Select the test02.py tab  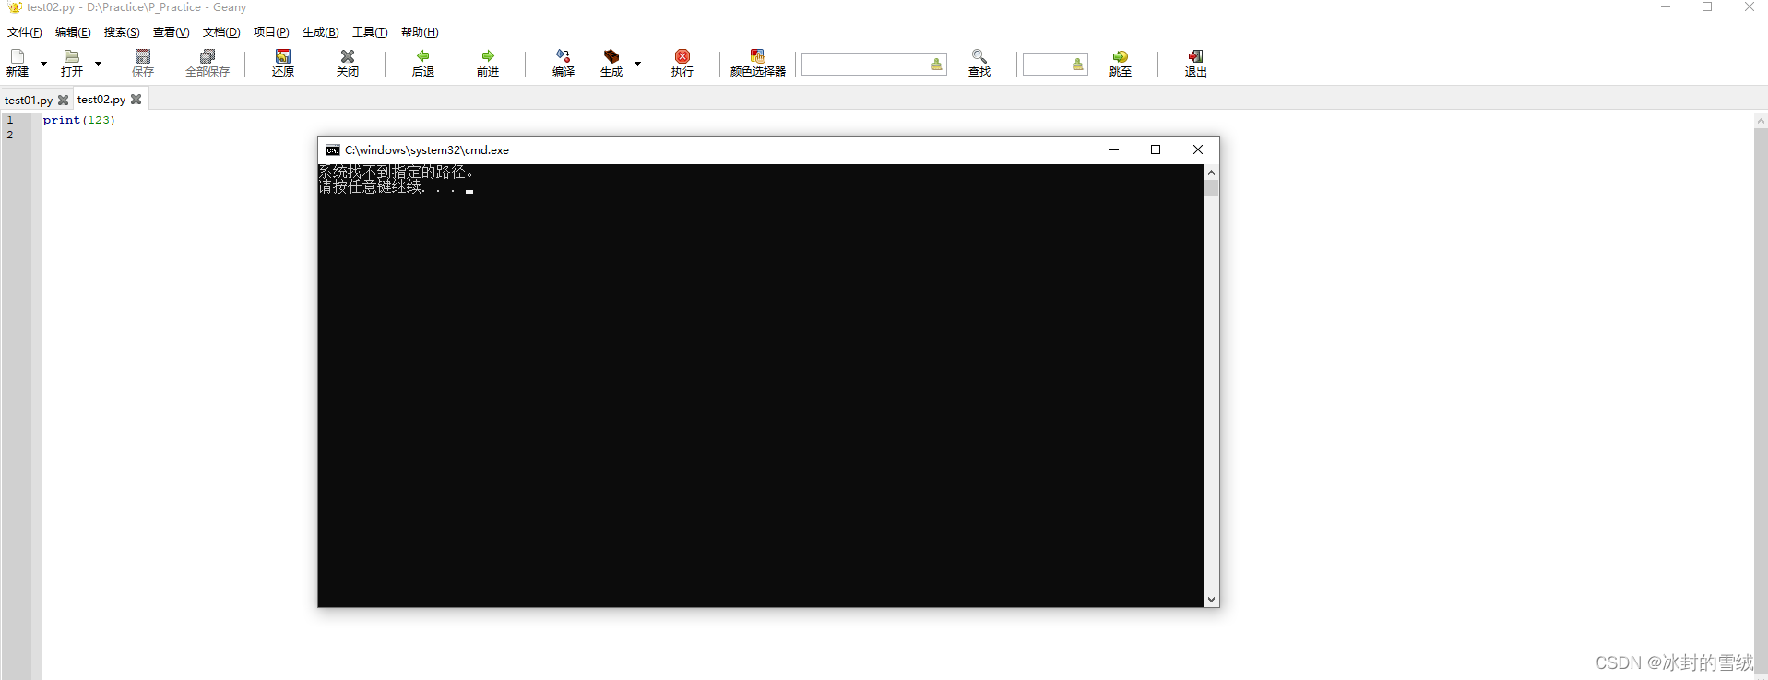click(101, 100)
